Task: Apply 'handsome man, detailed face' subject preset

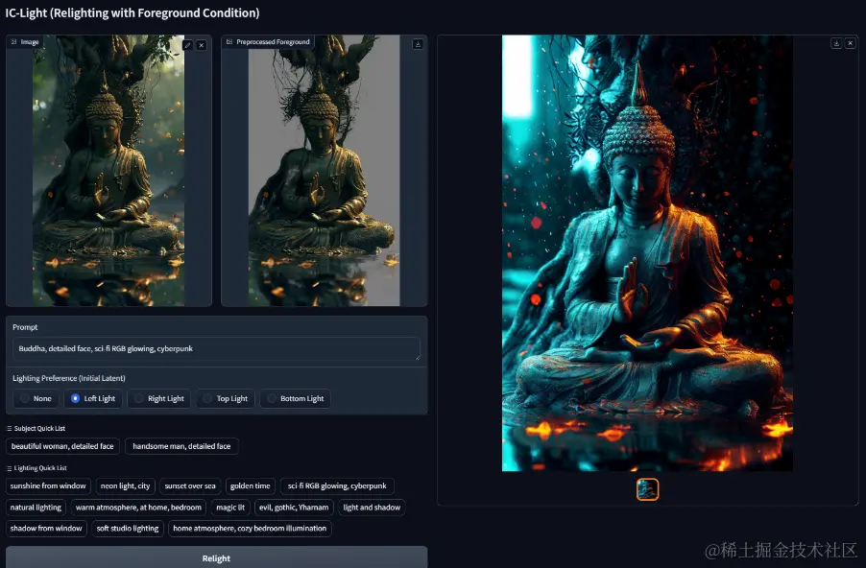Action: (181, 446)
